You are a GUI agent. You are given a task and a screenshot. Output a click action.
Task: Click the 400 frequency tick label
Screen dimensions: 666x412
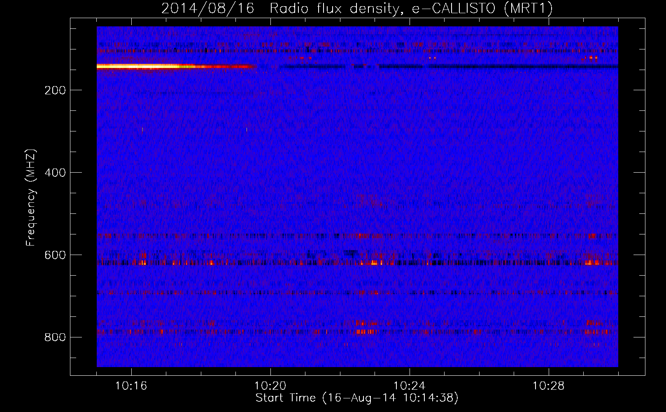(x=55, y=173)
